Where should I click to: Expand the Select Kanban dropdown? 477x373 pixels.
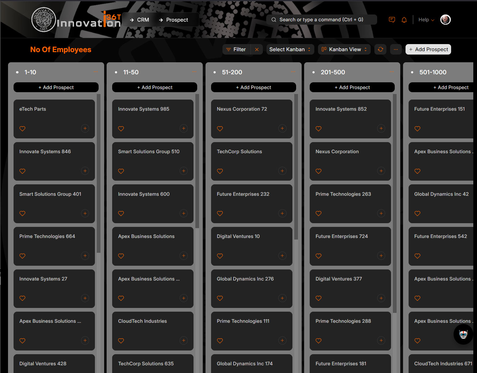pyautogui.click(x=290, y=49)
